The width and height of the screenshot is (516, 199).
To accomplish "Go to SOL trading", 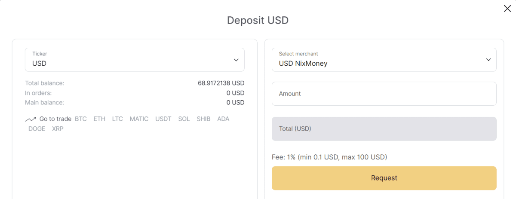I will (x=184, y=119).
